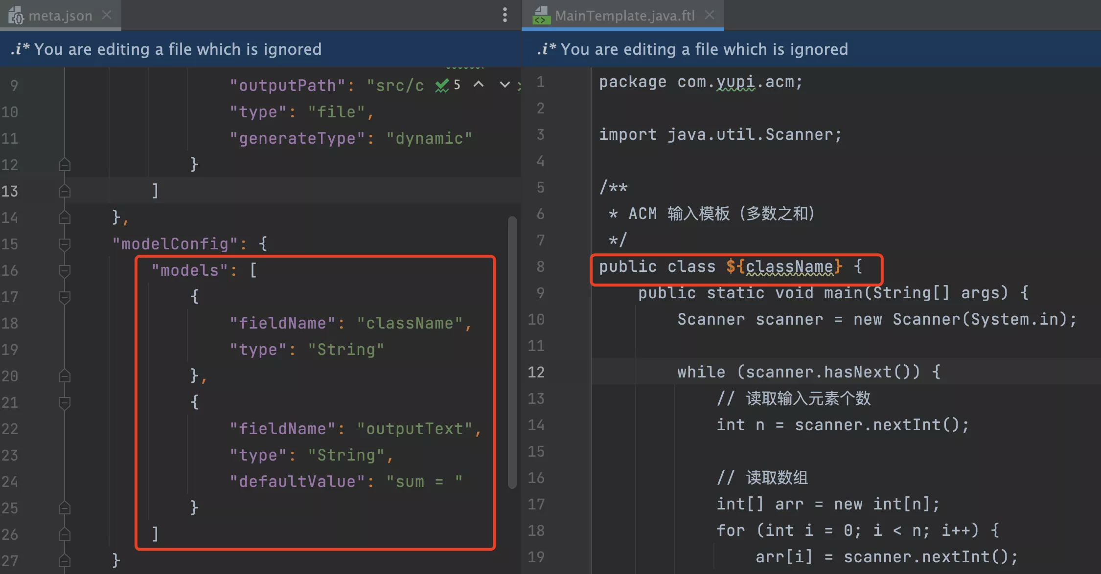Click the "modelConfig" key

pyautogui.click(x=175, y=244)
